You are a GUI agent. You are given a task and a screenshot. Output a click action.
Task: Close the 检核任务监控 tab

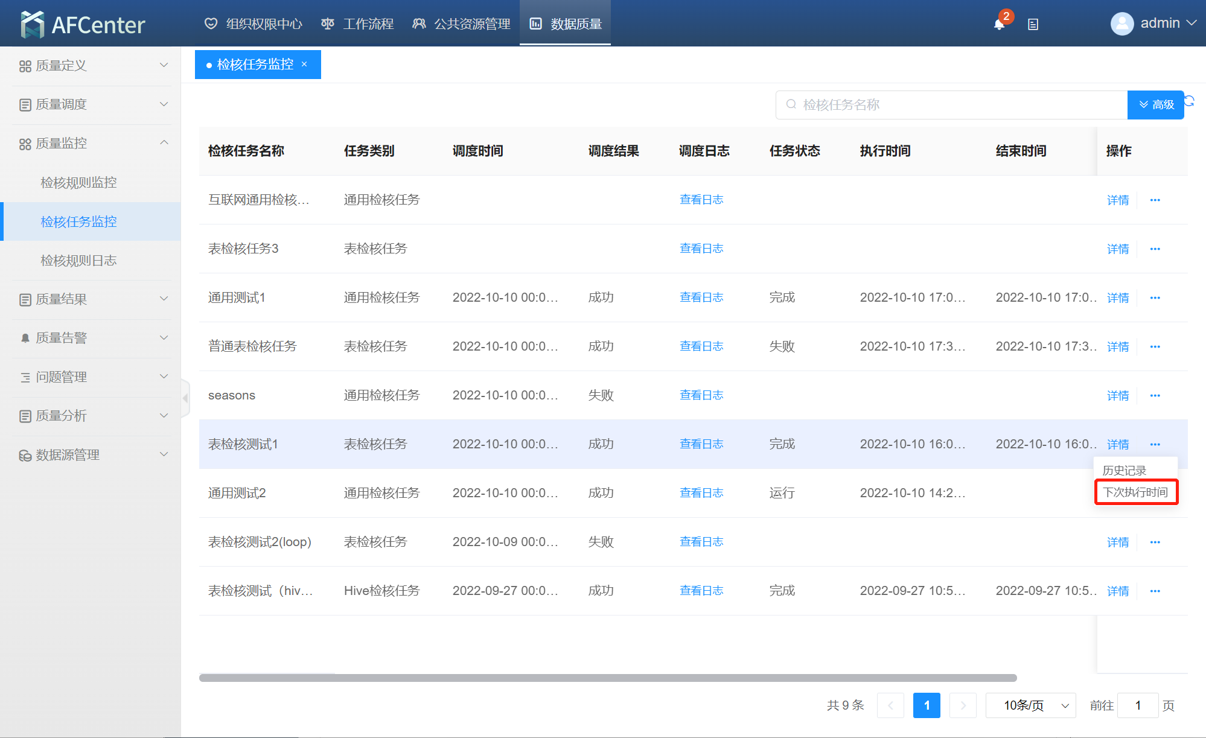(304, 65)
